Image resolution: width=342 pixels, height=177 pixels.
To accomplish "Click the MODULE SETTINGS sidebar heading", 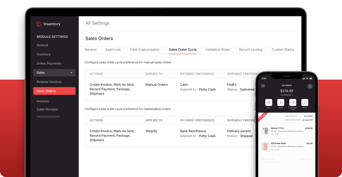I will [52, 37].
